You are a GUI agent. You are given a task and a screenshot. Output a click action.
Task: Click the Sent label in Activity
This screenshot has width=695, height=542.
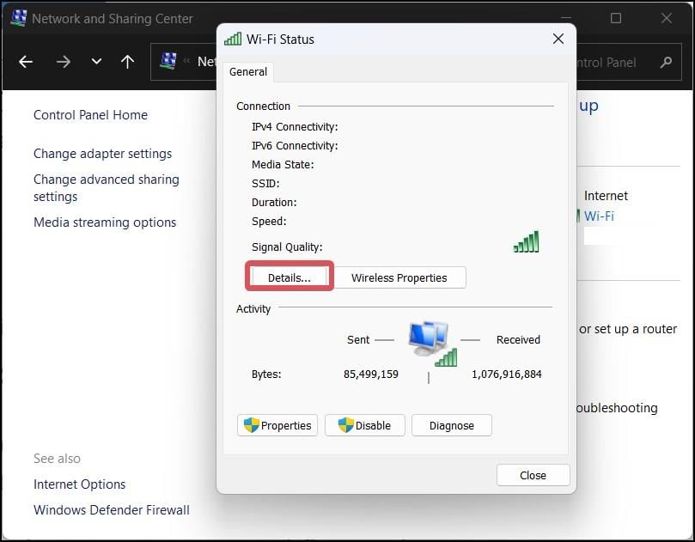(x=358, y=339)
